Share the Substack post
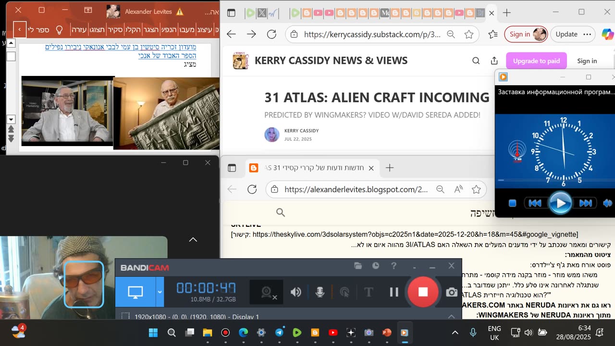 tap(494, 61)
